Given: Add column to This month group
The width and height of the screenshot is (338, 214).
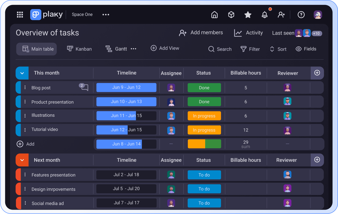Looking at the screenshot, I should coord(317,73).
